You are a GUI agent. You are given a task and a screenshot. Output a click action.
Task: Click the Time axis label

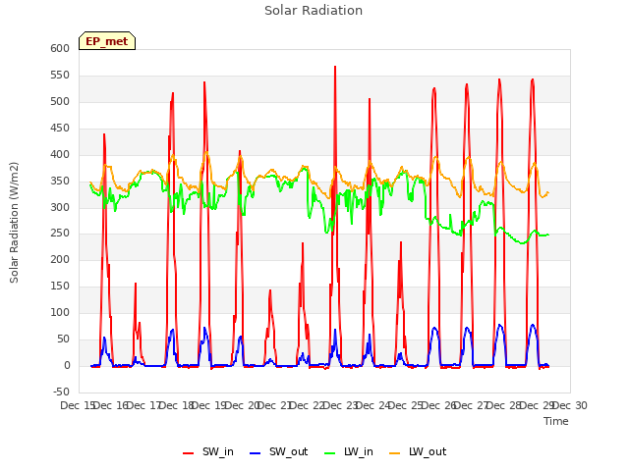pos(556,421)
